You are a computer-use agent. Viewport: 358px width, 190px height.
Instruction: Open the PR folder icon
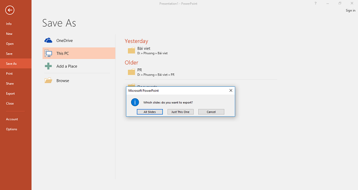point(131,72)
